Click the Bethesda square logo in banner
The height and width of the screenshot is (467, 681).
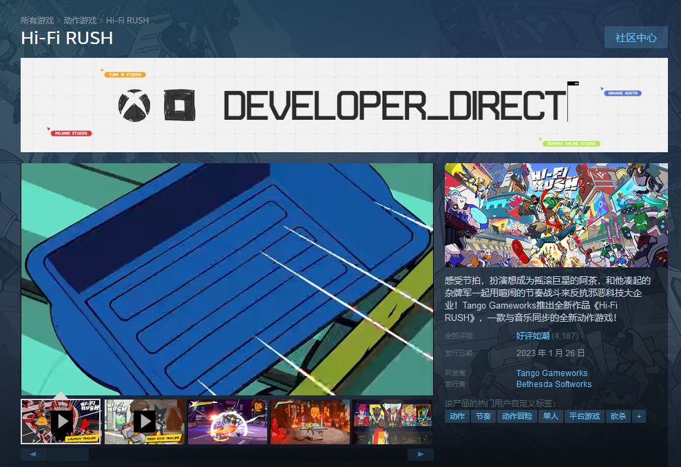tap(179, 105)
